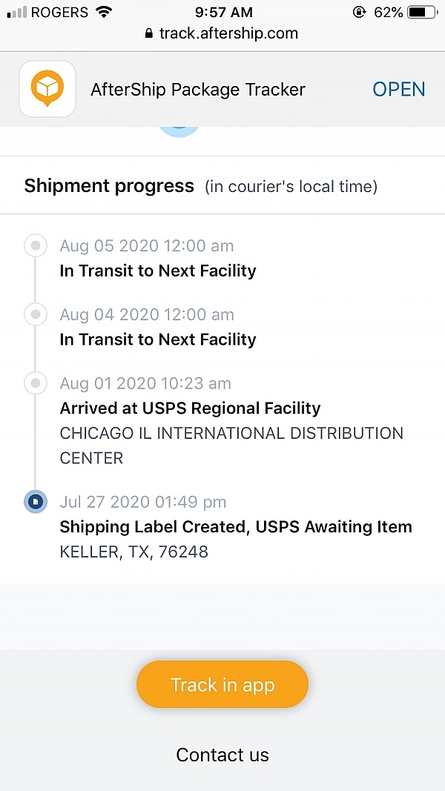Tap the track.aftership.com address bar
445x791 pixels.
click(228, 33)
